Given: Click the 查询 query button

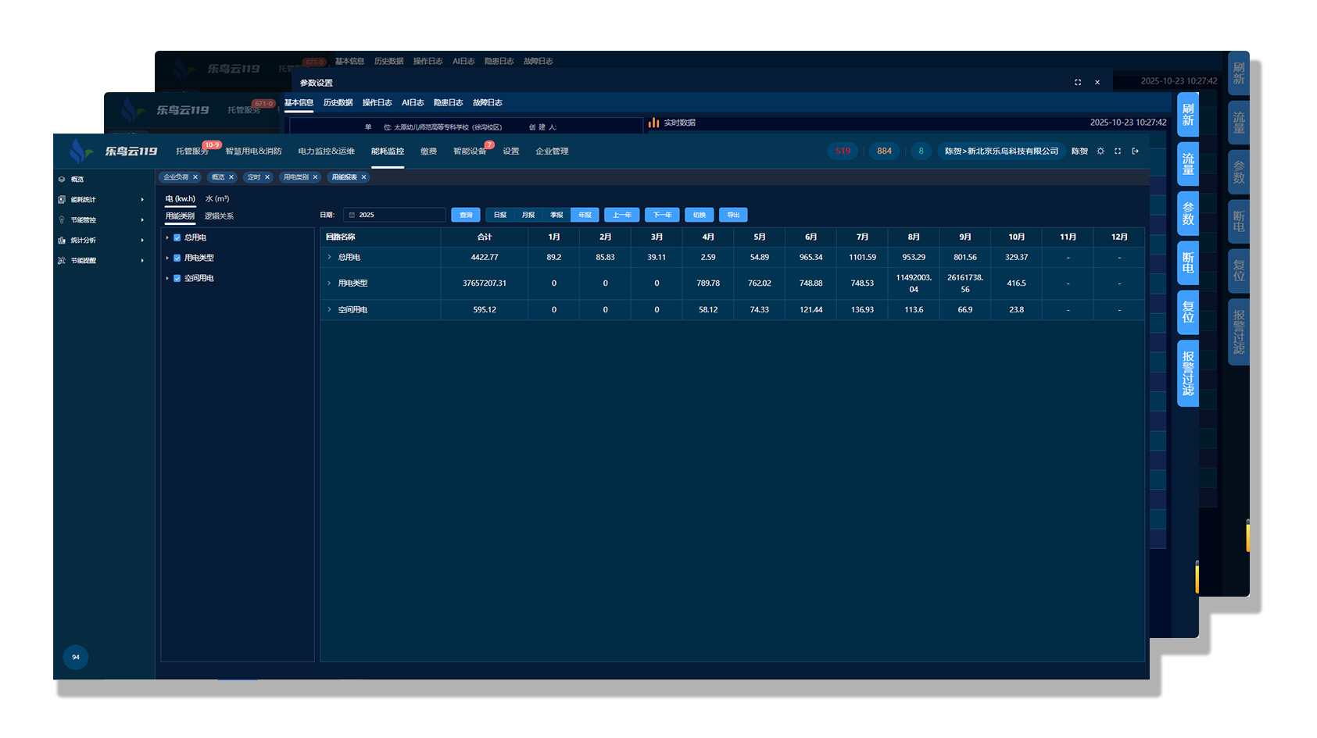Looking at the screenshot, I should coord(466,215).
